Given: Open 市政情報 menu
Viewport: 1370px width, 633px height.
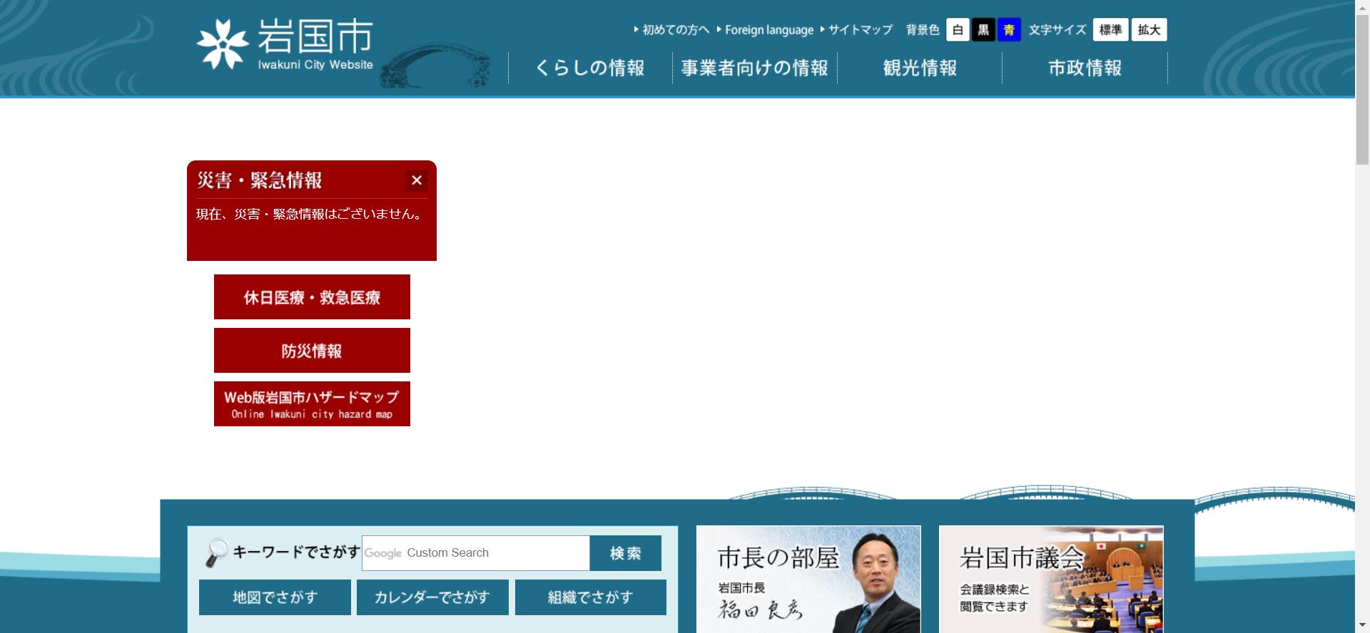Looking at the screenshot, I should coord(1085,68).
